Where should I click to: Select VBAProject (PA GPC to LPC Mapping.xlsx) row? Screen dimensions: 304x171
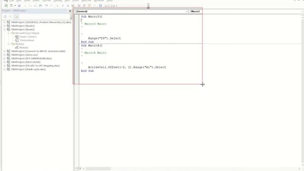point(35,66)
